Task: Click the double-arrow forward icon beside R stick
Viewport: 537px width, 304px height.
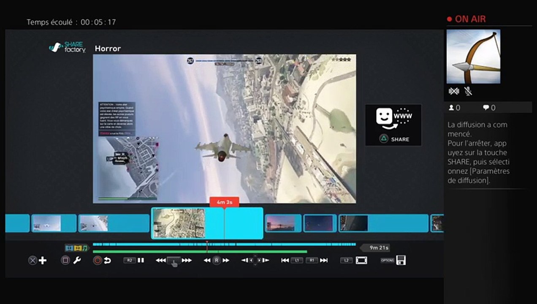Action: [226, 261]
